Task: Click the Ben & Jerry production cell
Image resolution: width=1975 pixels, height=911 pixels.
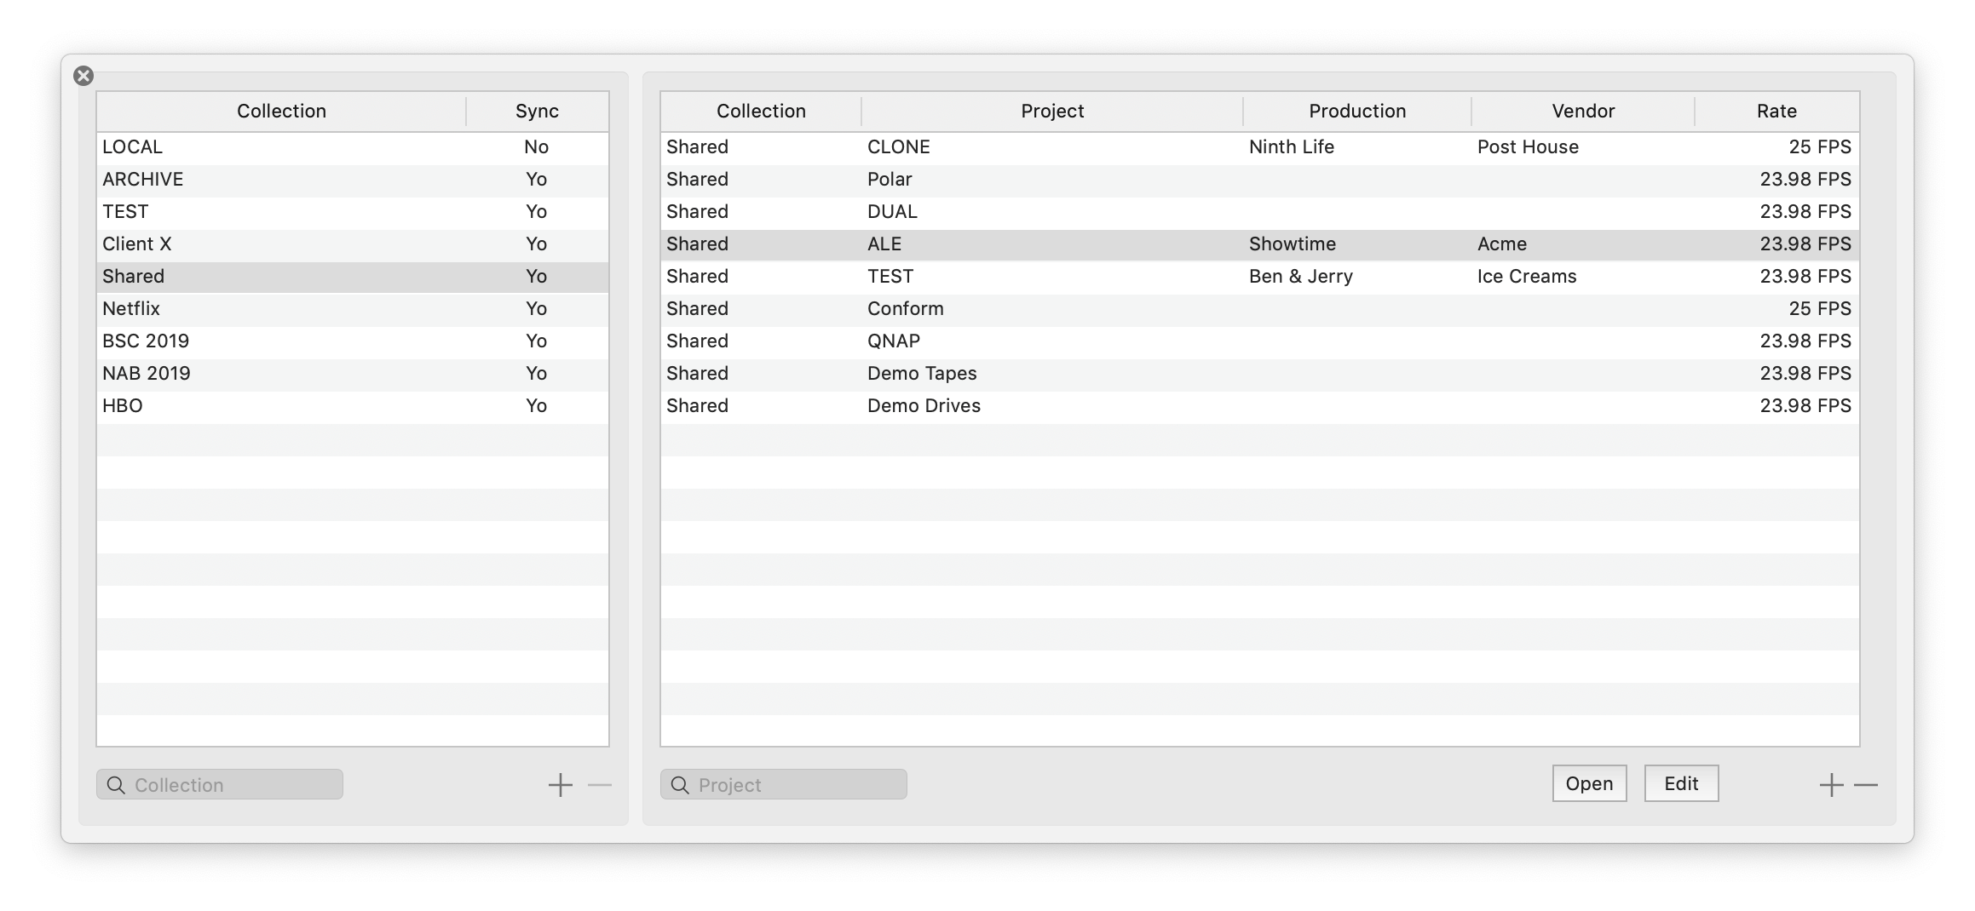Action: click(1301, 277)
